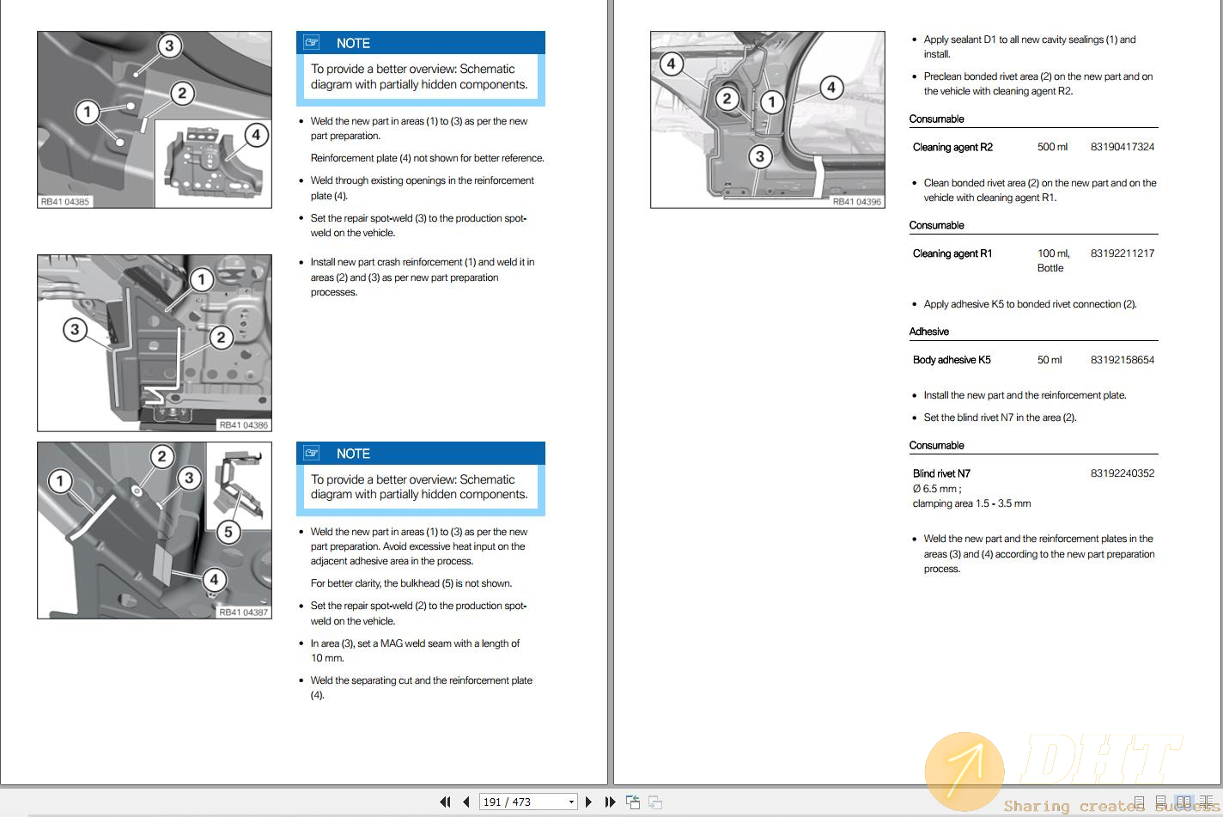Viewport: 1223px width, 817px height.
Task: Click 'Reinforcement plate (4) not shown' sentence
Action: (x=427, y=158)
